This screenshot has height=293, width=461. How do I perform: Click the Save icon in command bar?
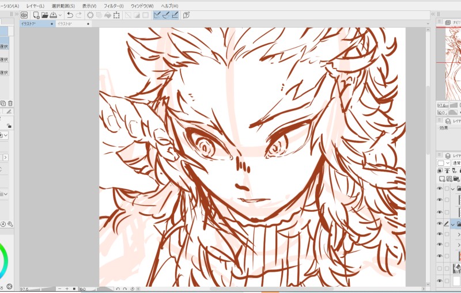click(x=53, y=15)
